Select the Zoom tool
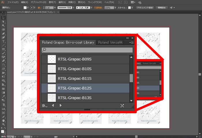This screenshot has width=202, height=138. [x=3, y=124]
